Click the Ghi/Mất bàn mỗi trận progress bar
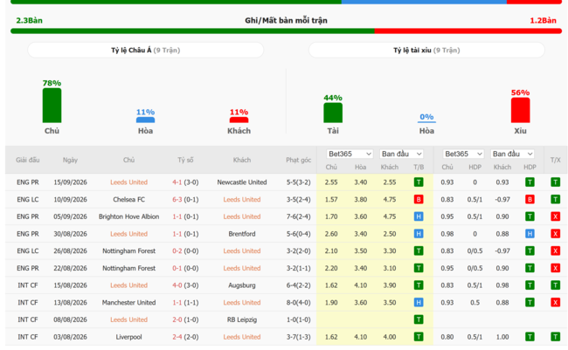568x350 pixels. coord(286,31)
